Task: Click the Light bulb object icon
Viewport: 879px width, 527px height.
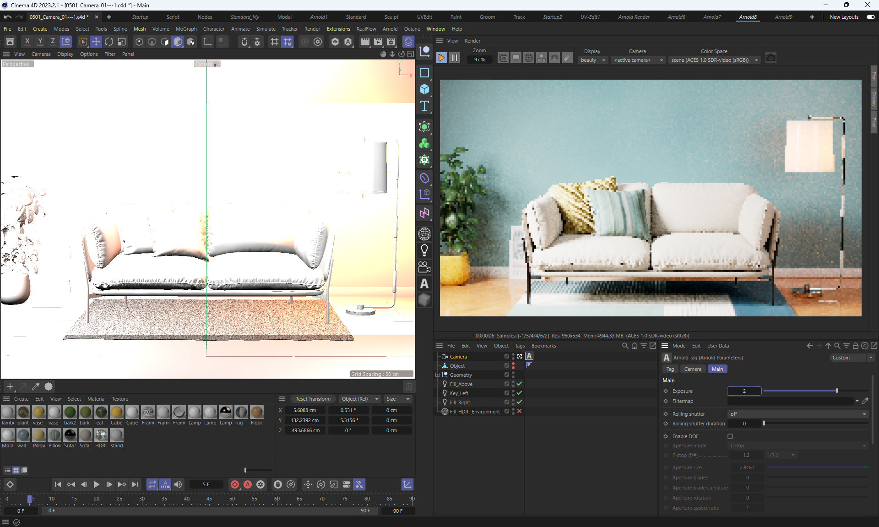Action: [x=424, y=250]
